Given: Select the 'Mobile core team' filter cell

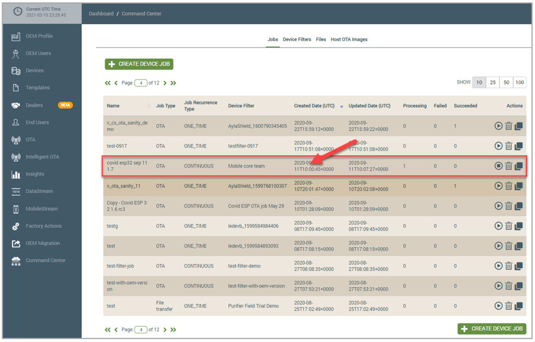Looking at the screenshot, I should click(246, 166).
